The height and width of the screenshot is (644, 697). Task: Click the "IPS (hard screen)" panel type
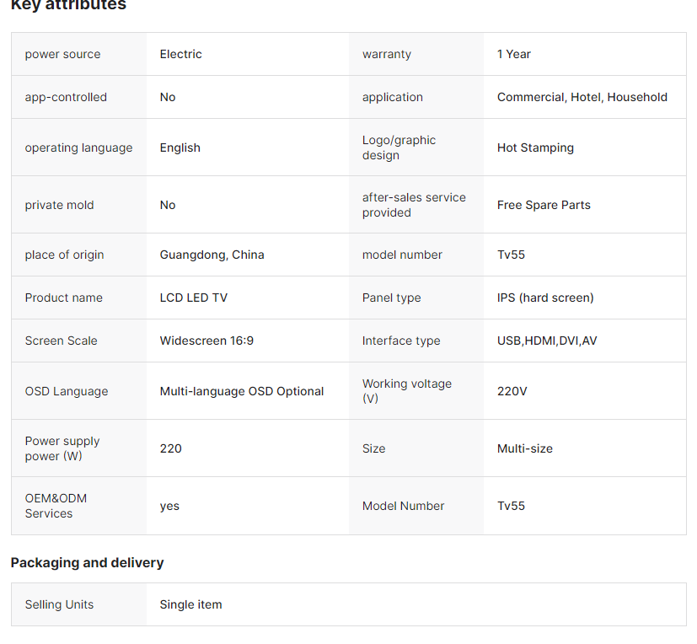pyautogui.click(x=545, y=298)
